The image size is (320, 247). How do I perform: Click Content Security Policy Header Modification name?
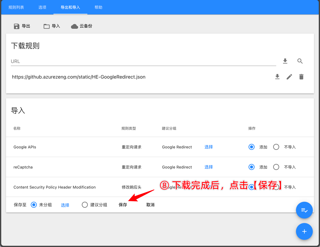click(x=54, y=187)
